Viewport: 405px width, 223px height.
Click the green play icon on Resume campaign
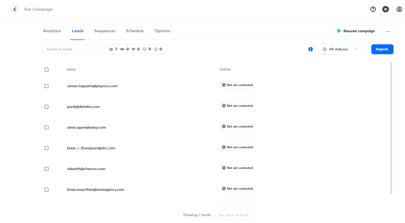[x=339, y=31]
